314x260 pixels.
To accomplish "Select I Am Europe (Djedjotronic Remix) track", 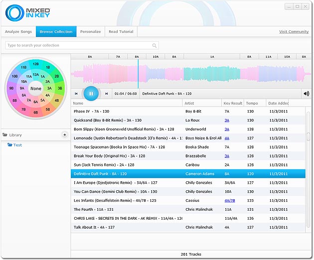I will (188, 183).
